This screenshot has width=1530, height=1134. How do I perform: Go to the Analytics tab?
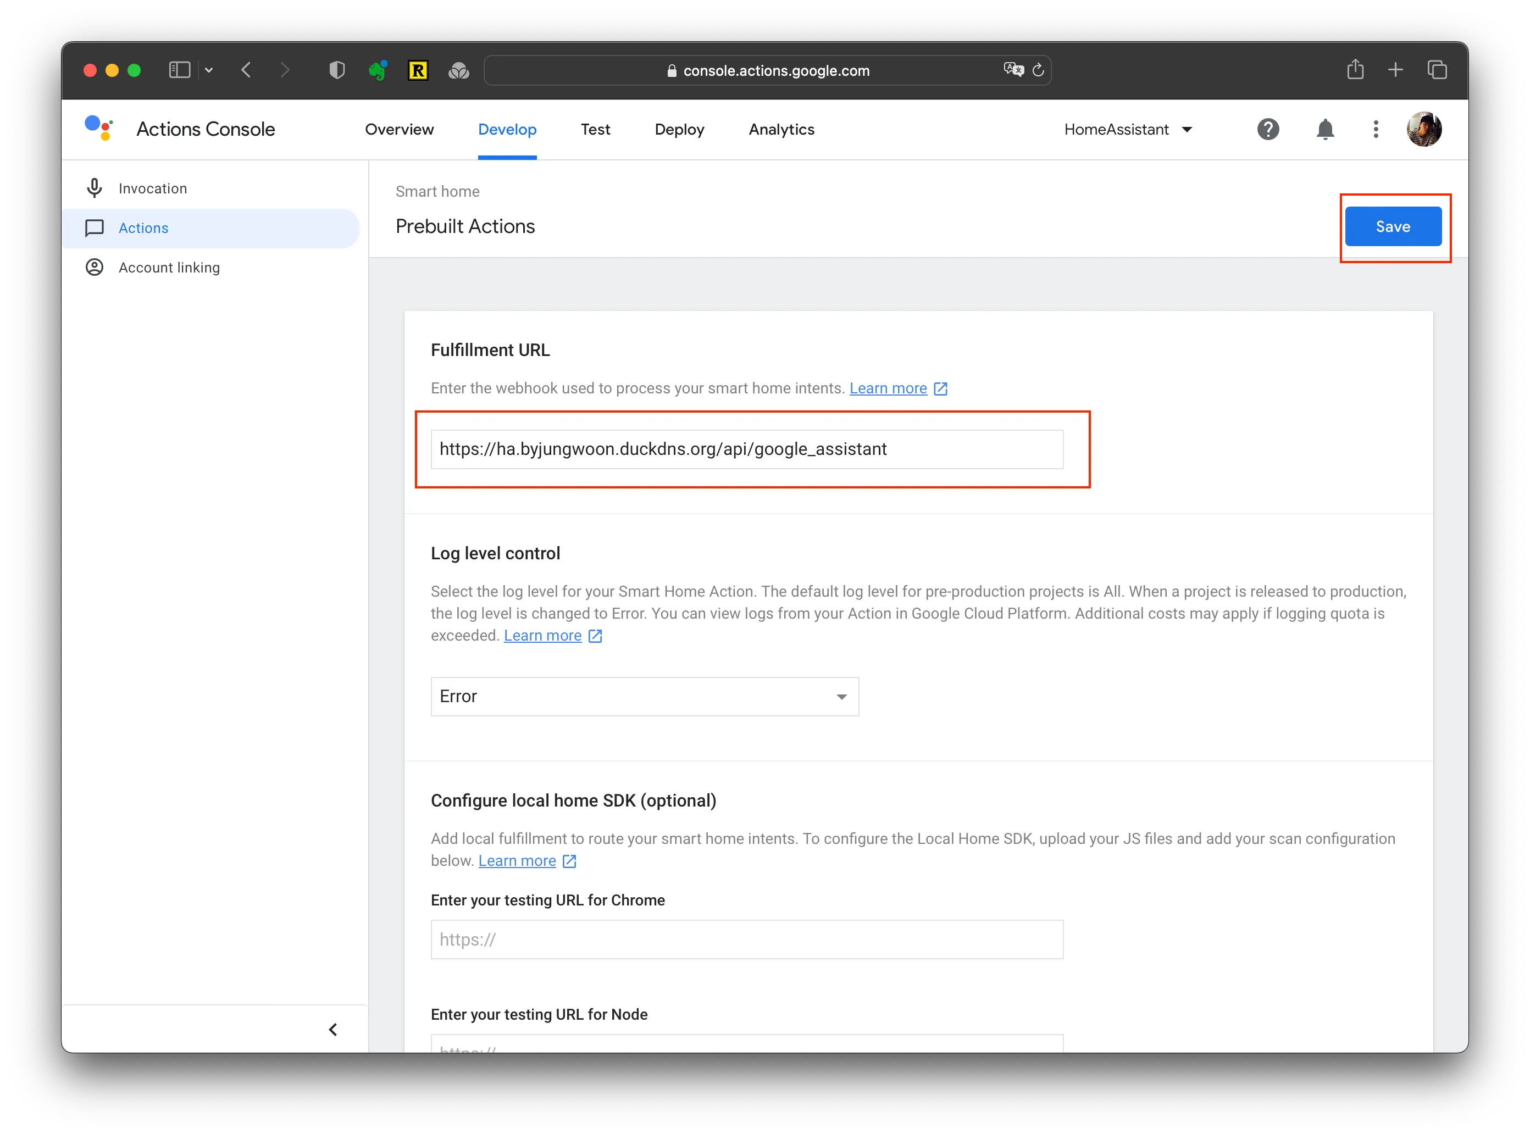point(781,129)
